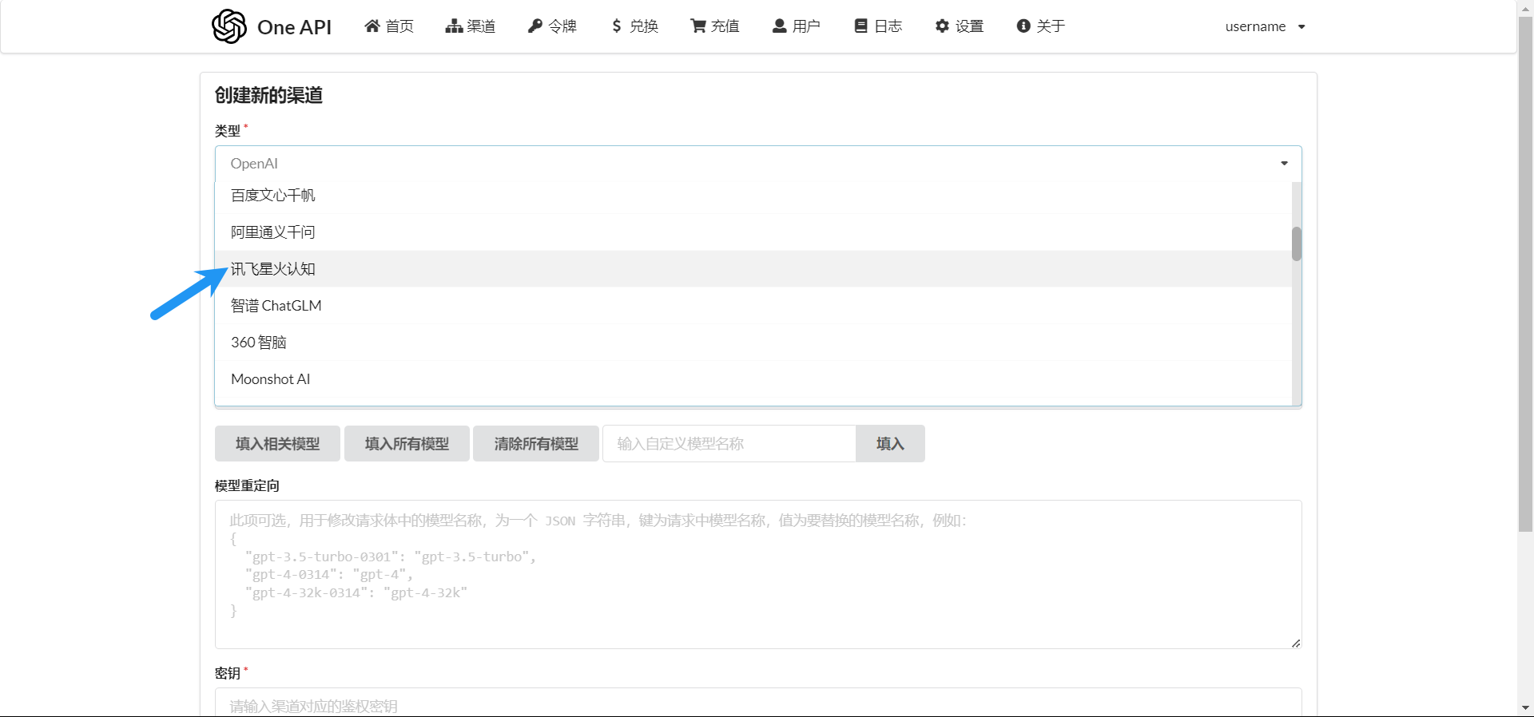The height and width of the screenshot is (717, 1534).
Task: Click into the 模型重定向 JSON textarea
Action: point(757,574)
